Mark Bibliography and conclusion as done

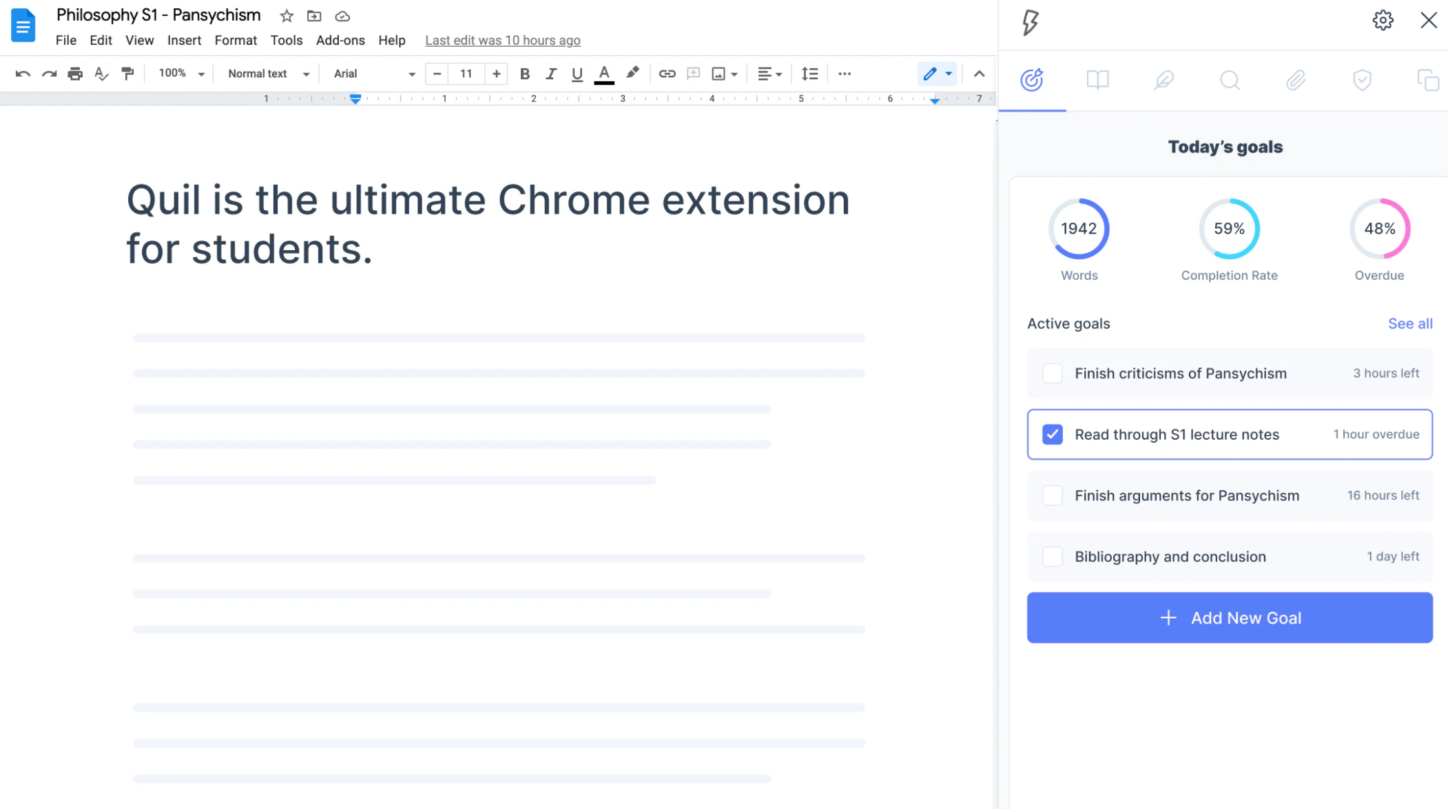1052,556
